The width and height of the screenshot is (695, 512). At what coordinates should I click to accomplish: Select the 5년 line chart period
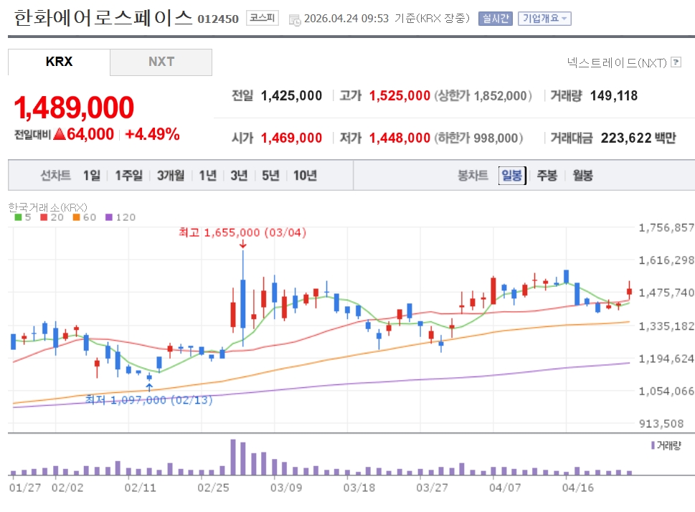pos(270,176)
